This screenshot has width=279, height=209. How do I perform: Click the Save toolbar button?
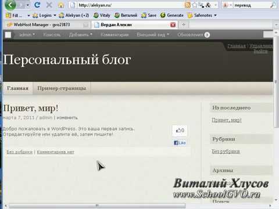pyautogui.click(x=149, y=15)
